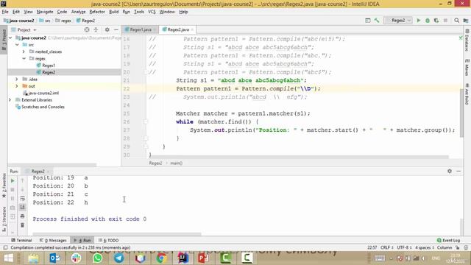Collapse the regex package
471x265 pixels.
point(24,59)
